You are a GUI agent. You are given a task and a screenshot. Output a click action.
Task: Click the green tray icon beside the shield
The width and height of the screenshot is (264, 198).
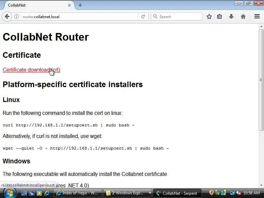[x=217, y=193]
